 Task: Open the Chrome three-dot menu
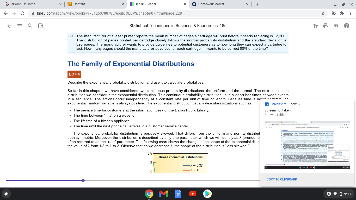(x=351, y=13)
